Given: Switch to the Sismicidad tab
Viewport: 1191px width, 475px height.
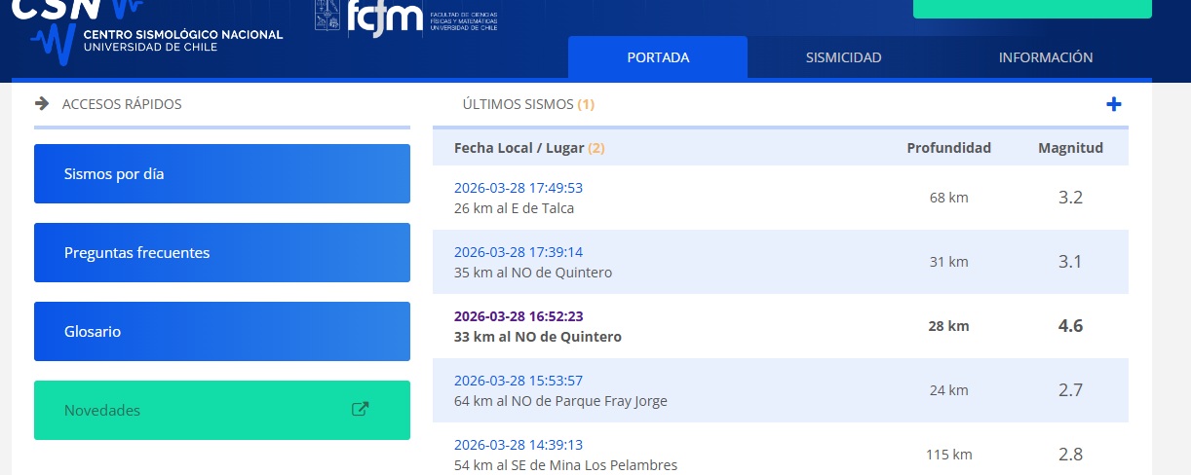Looking at the screenshot, I should click(x=843, y=57).
